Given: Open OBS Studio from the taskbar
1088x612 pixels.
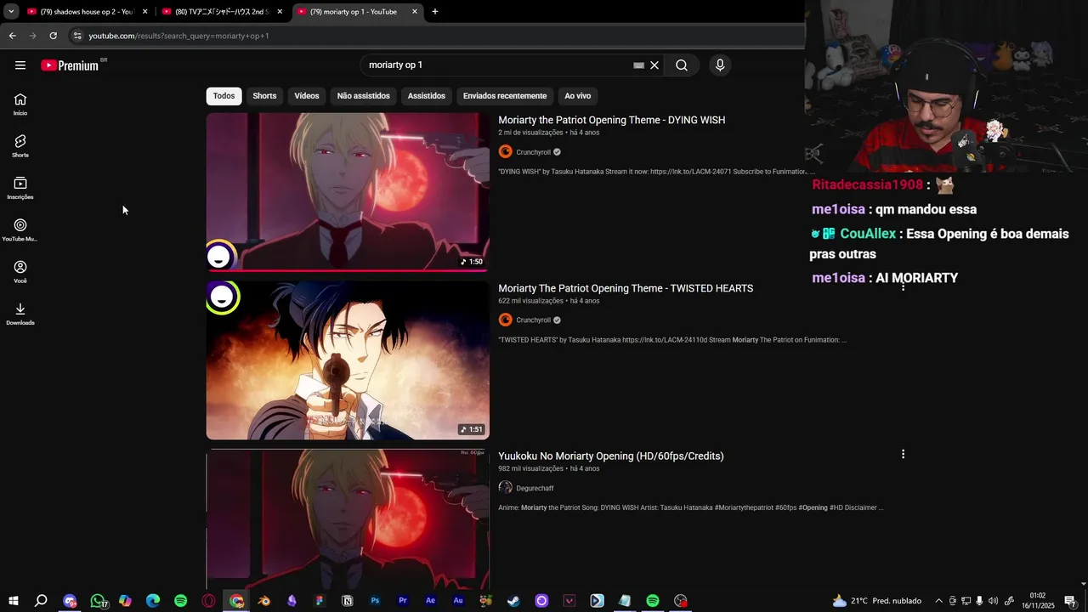Looking at the screenshot, I should (x=680, y=601).
